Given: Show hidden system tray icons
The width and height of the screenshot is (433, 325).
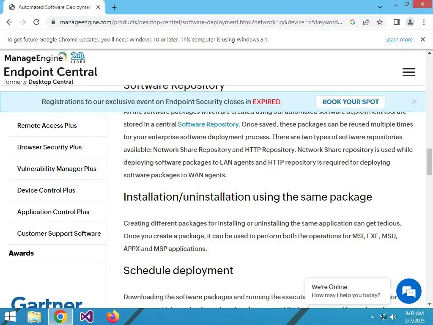Looking at the screenshot, I should 373,317.
